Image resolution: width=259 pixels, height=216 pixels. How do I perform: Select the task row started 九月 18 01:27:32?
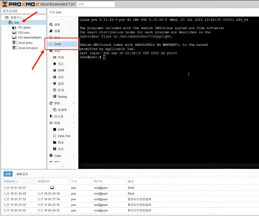pos(130,199)
